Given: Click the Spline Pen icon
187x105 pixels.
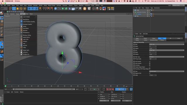Looking at the screenshot, I should point(59,8).
